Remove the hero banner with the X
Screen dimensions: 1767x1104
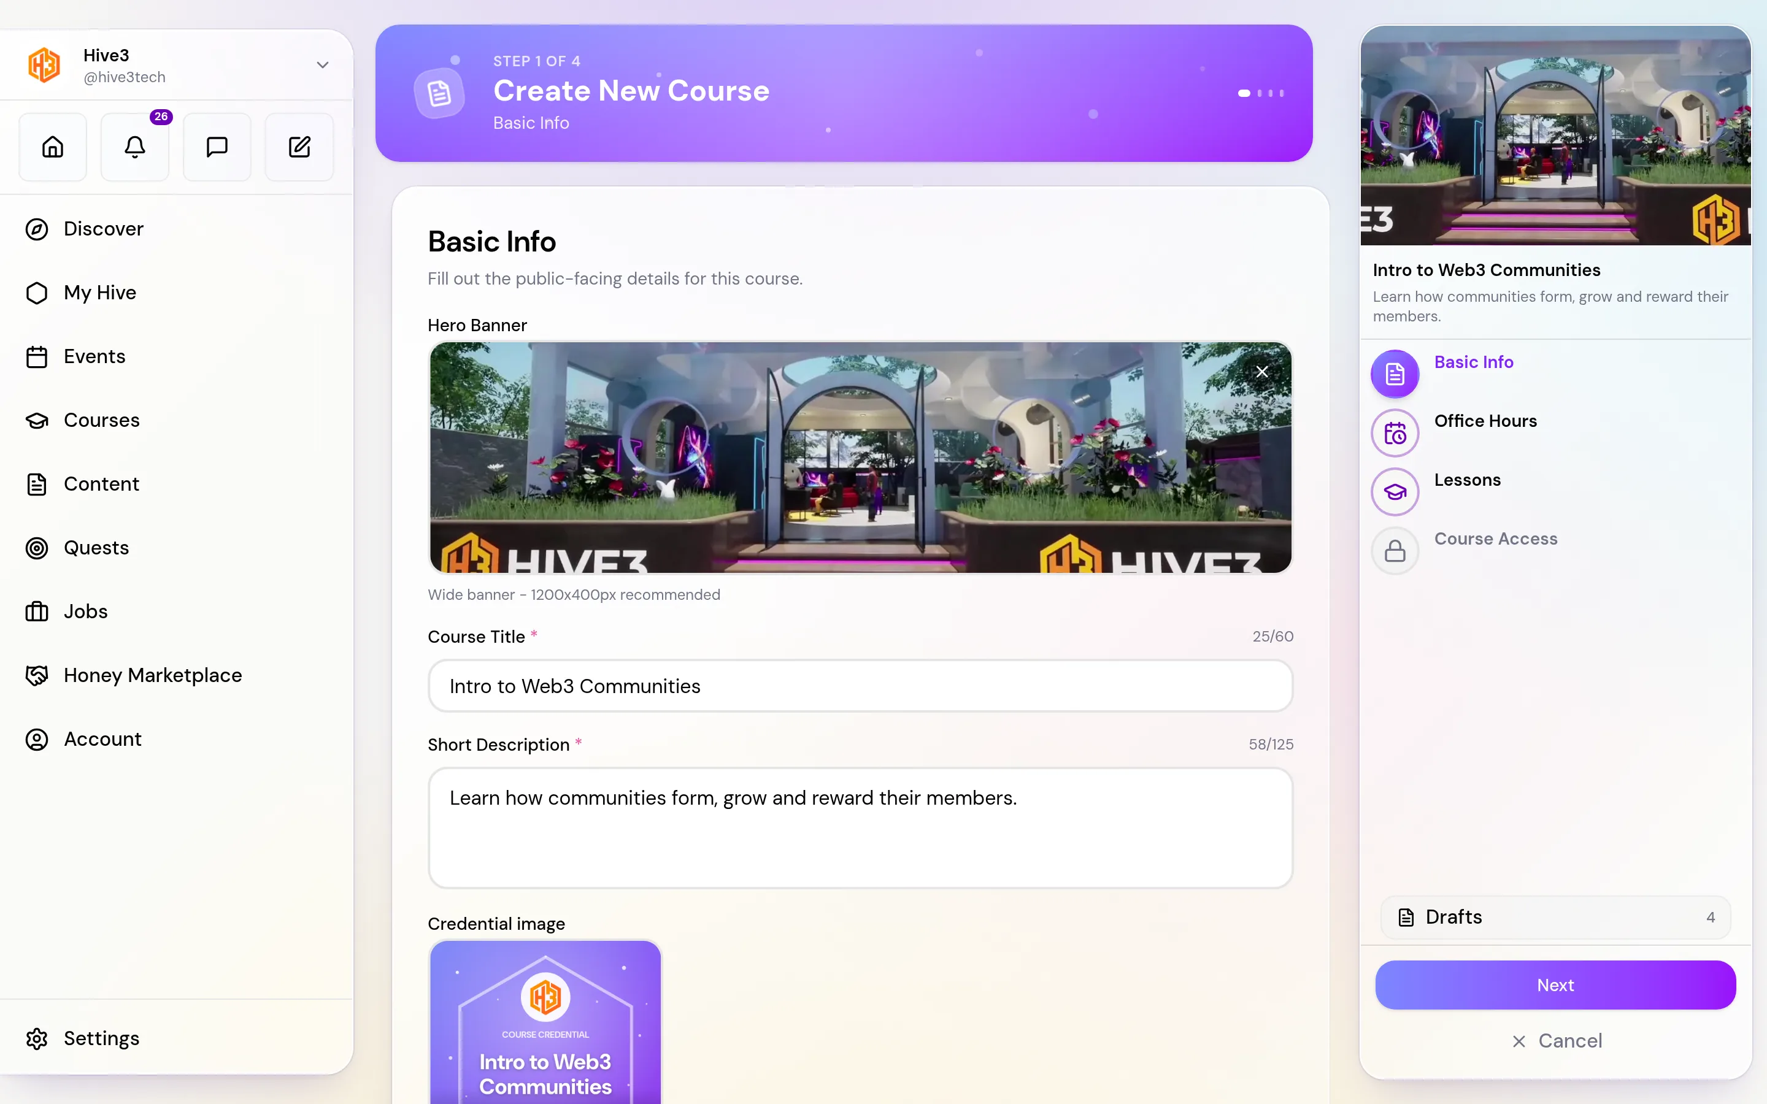1261,372
